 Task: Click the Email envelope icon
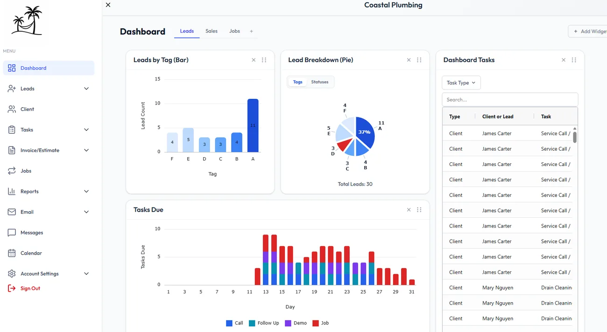click(12, 212)
